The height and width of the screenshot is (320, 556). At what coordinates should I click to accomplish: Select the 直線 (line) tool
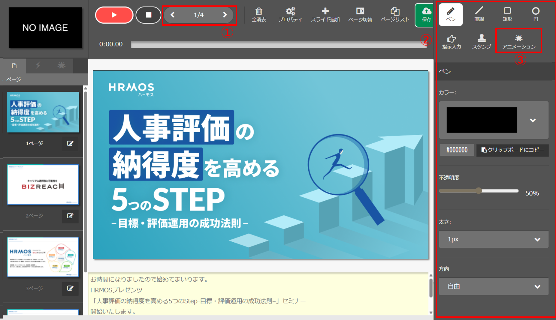[479, 14]
